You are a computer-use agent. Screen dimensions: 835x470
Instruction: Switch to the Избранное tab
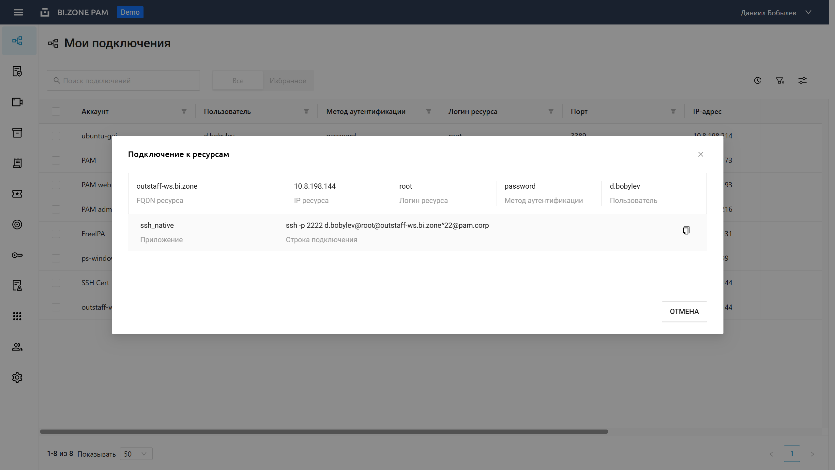click(288, 80)
